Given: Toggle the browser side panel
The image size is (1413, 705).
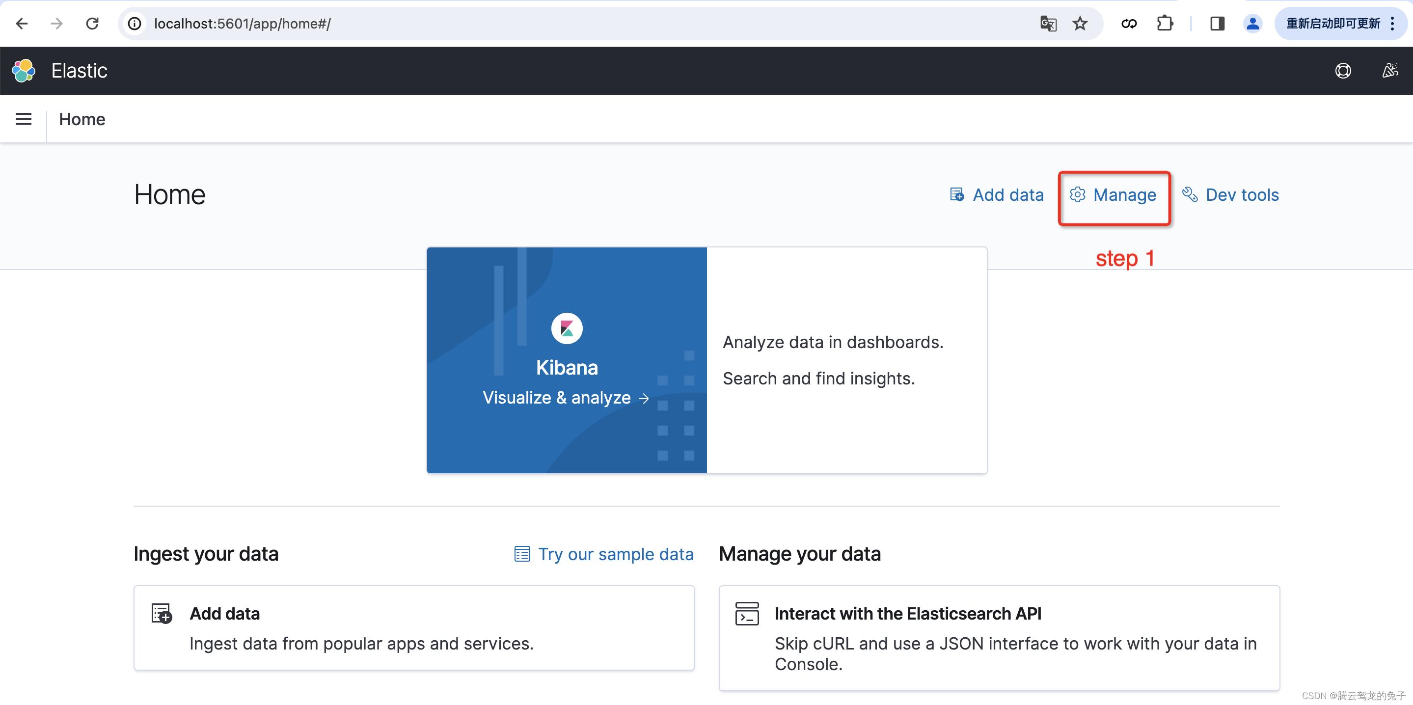Looking at the screenshot, I should (x=1217, y=24).
